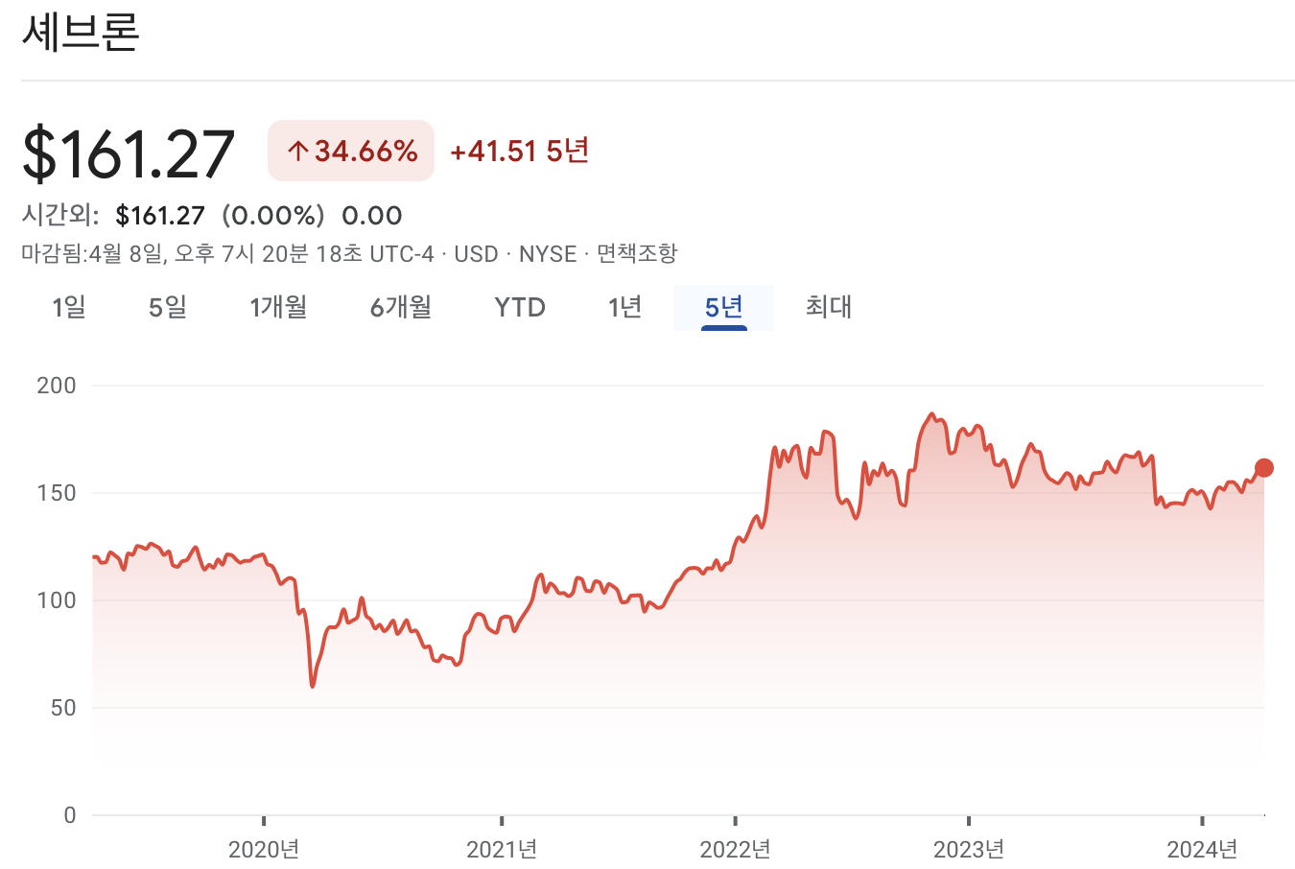Open the 면책조항 disclaimer link
1295x869 pixels.
click(634, 254)
